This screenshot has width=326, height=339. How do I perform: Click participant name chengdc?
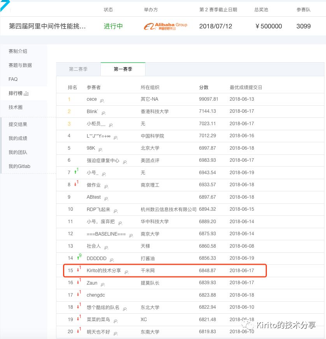96,295
